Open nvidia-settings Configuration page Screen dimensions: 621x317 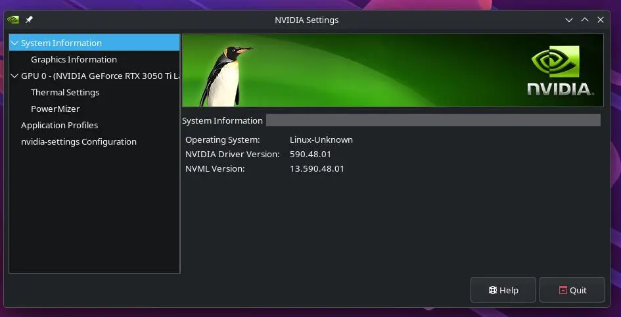(x=78, y=141)
